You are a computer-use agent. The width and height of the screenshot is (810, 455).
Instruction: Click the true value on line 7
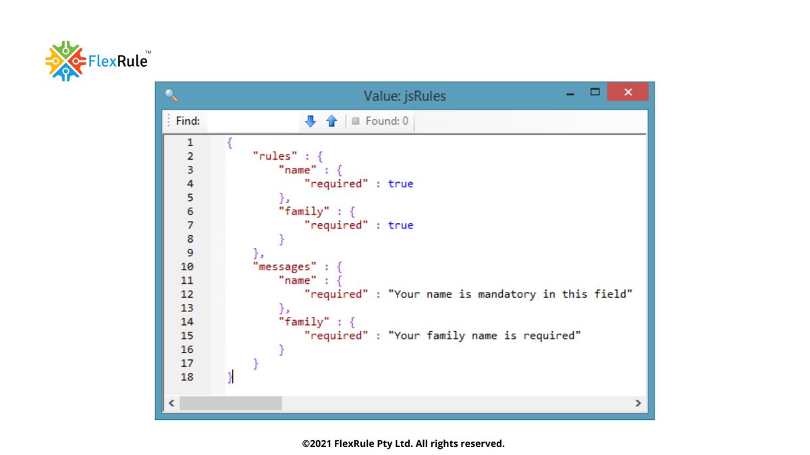point(400,225)
